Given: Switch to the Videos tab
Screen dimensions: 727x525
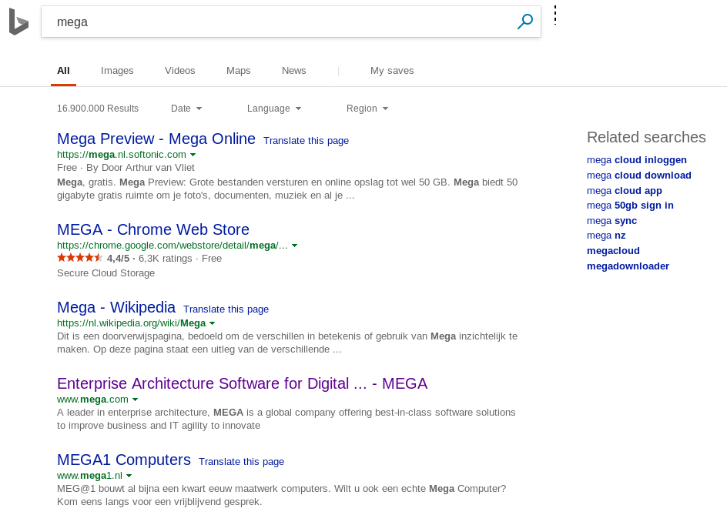Looking at the screenshot, I should pos(180,71).
